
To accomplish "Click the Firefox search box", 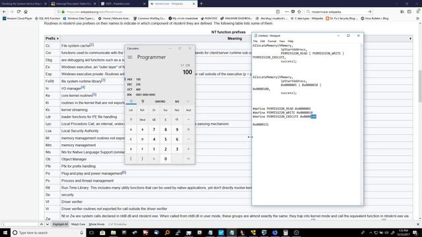I will [339, 12].
